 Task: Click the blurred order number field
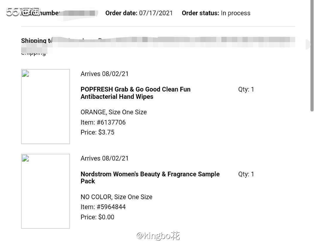78,13
